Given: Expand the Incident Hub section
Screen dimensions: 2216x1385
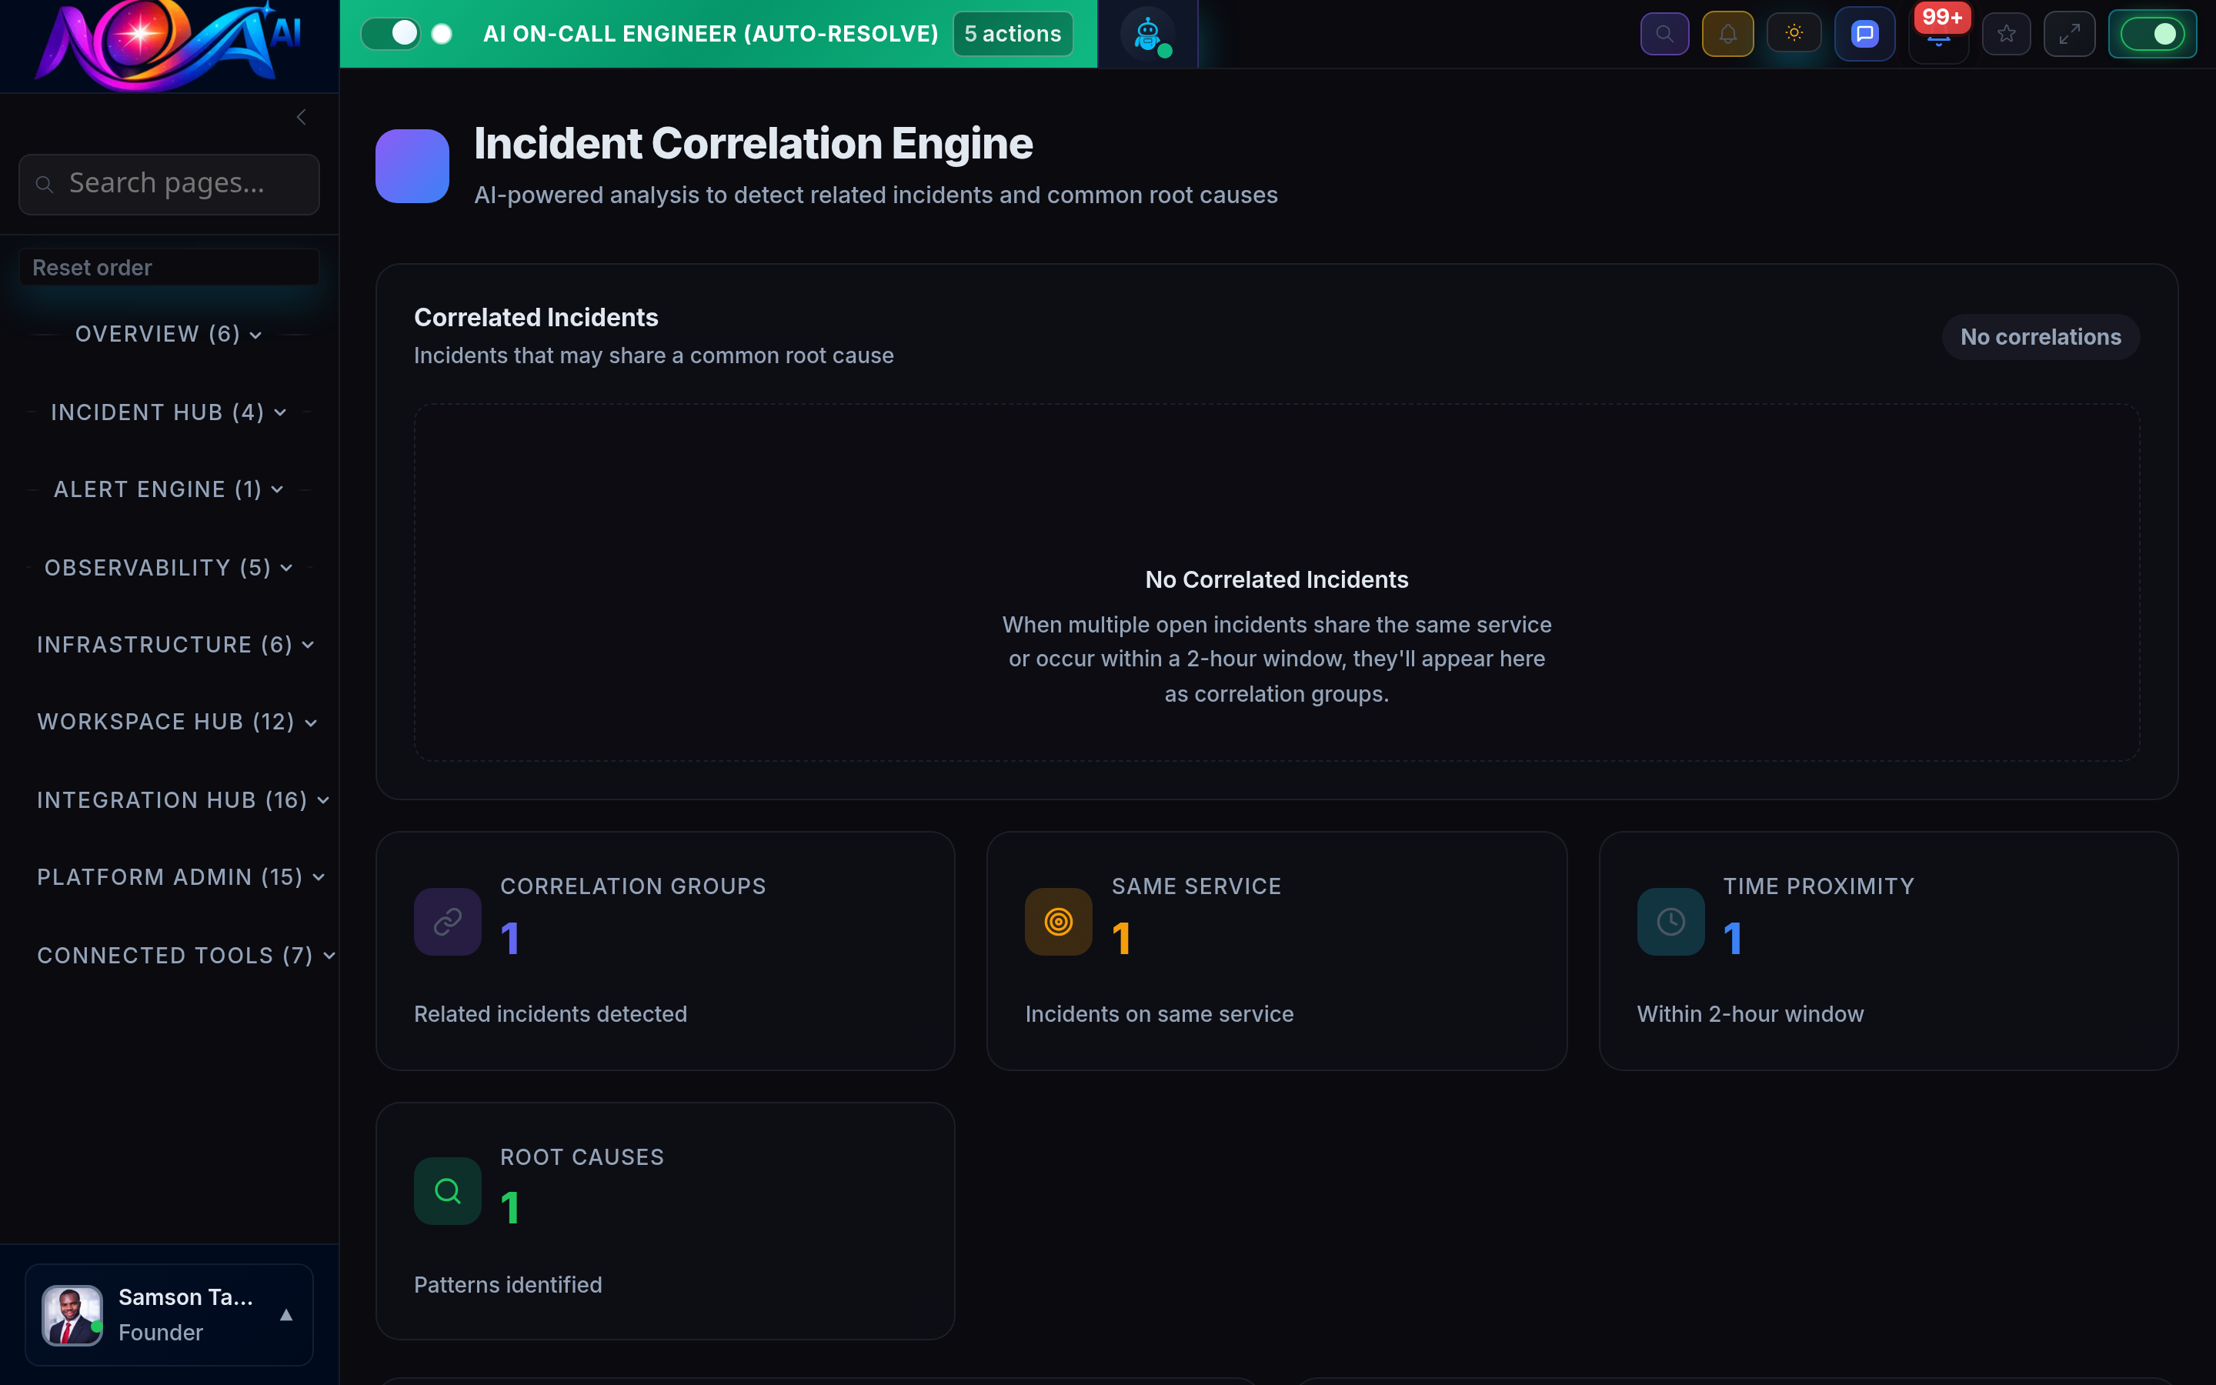Looking at the screenshot, I should coord(168,412).
